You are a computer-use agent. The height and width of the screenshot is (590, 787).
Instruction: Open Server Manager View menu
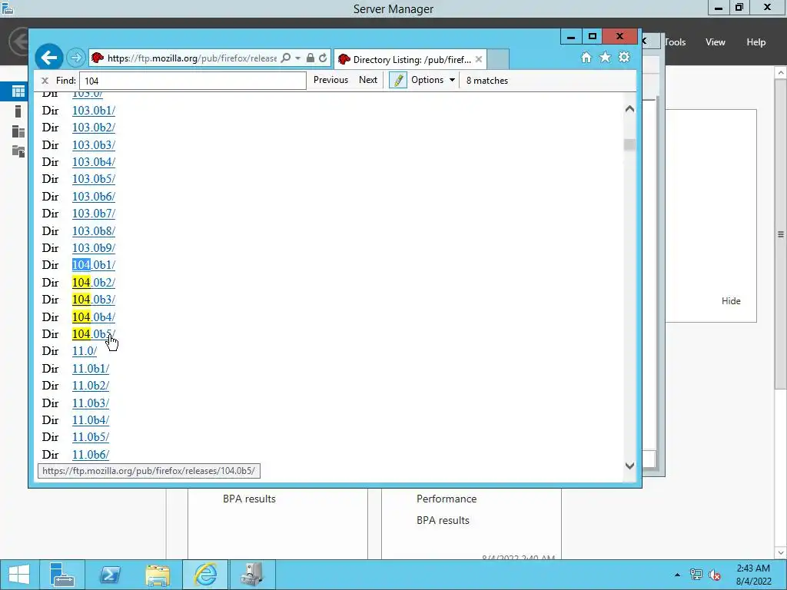tap(716, 42)
